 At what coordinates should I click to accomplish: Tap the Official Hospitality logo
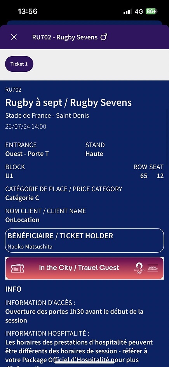click(x=153, y=268)
